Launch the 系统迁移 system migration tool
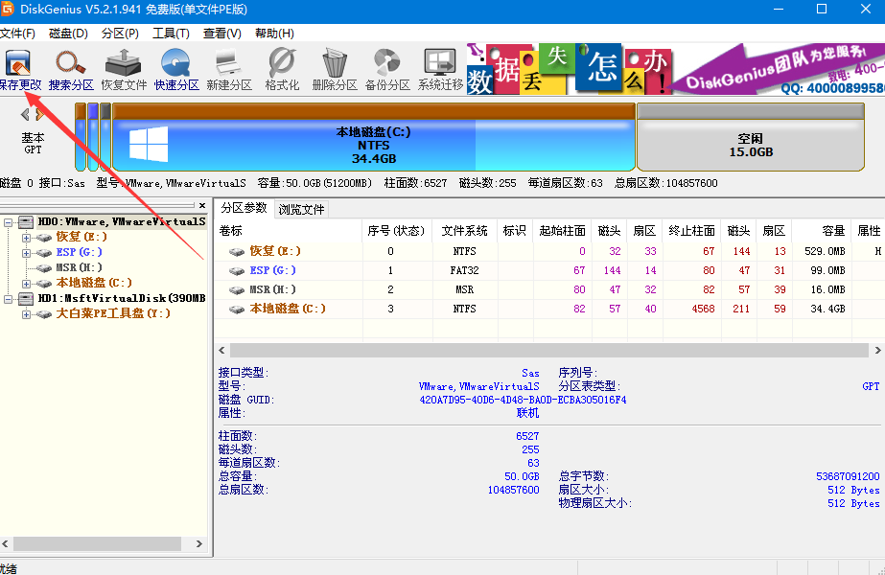Viewport: 885px width, 575px height. [x=438, y=64]
